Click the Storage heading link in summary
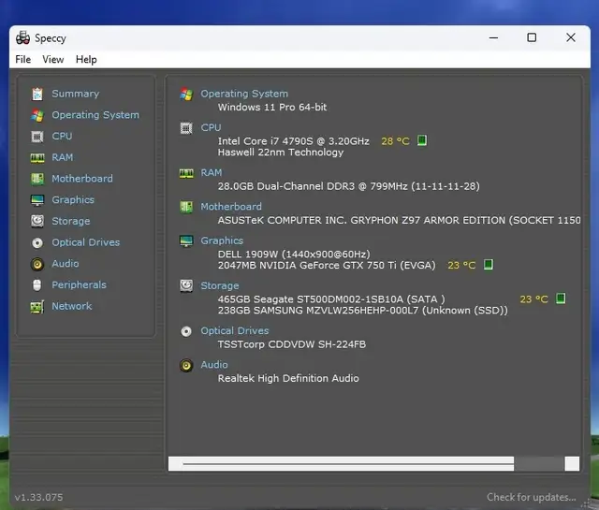 pyautogui.click(x=220, y=285)
